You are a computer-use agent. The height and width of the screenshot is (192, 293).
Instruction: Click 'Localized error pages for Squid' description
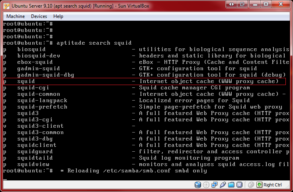coord(194,101)
